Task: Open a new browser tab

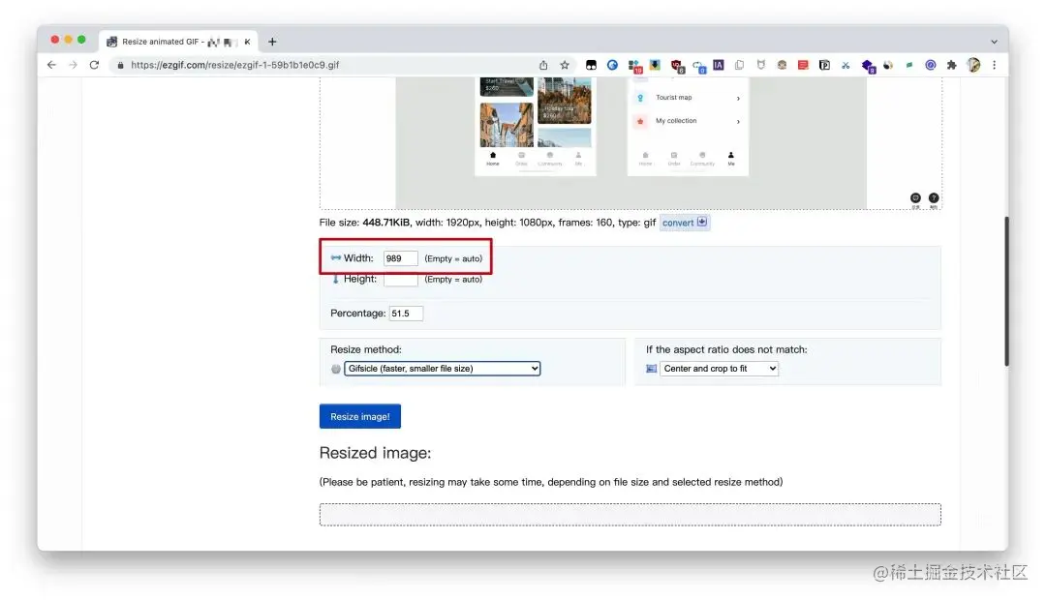Action: [x=272, y=42]
